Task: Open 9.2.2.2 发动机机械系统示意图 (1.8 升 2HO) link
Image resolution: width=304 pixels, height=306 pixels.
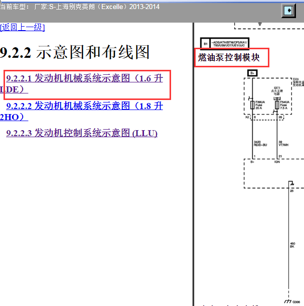Action: click(x=81, y=112)
